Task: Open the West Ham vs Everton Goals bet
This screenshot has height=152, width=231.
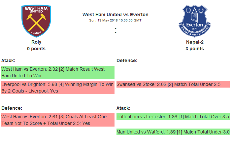Action: [58, 120]
